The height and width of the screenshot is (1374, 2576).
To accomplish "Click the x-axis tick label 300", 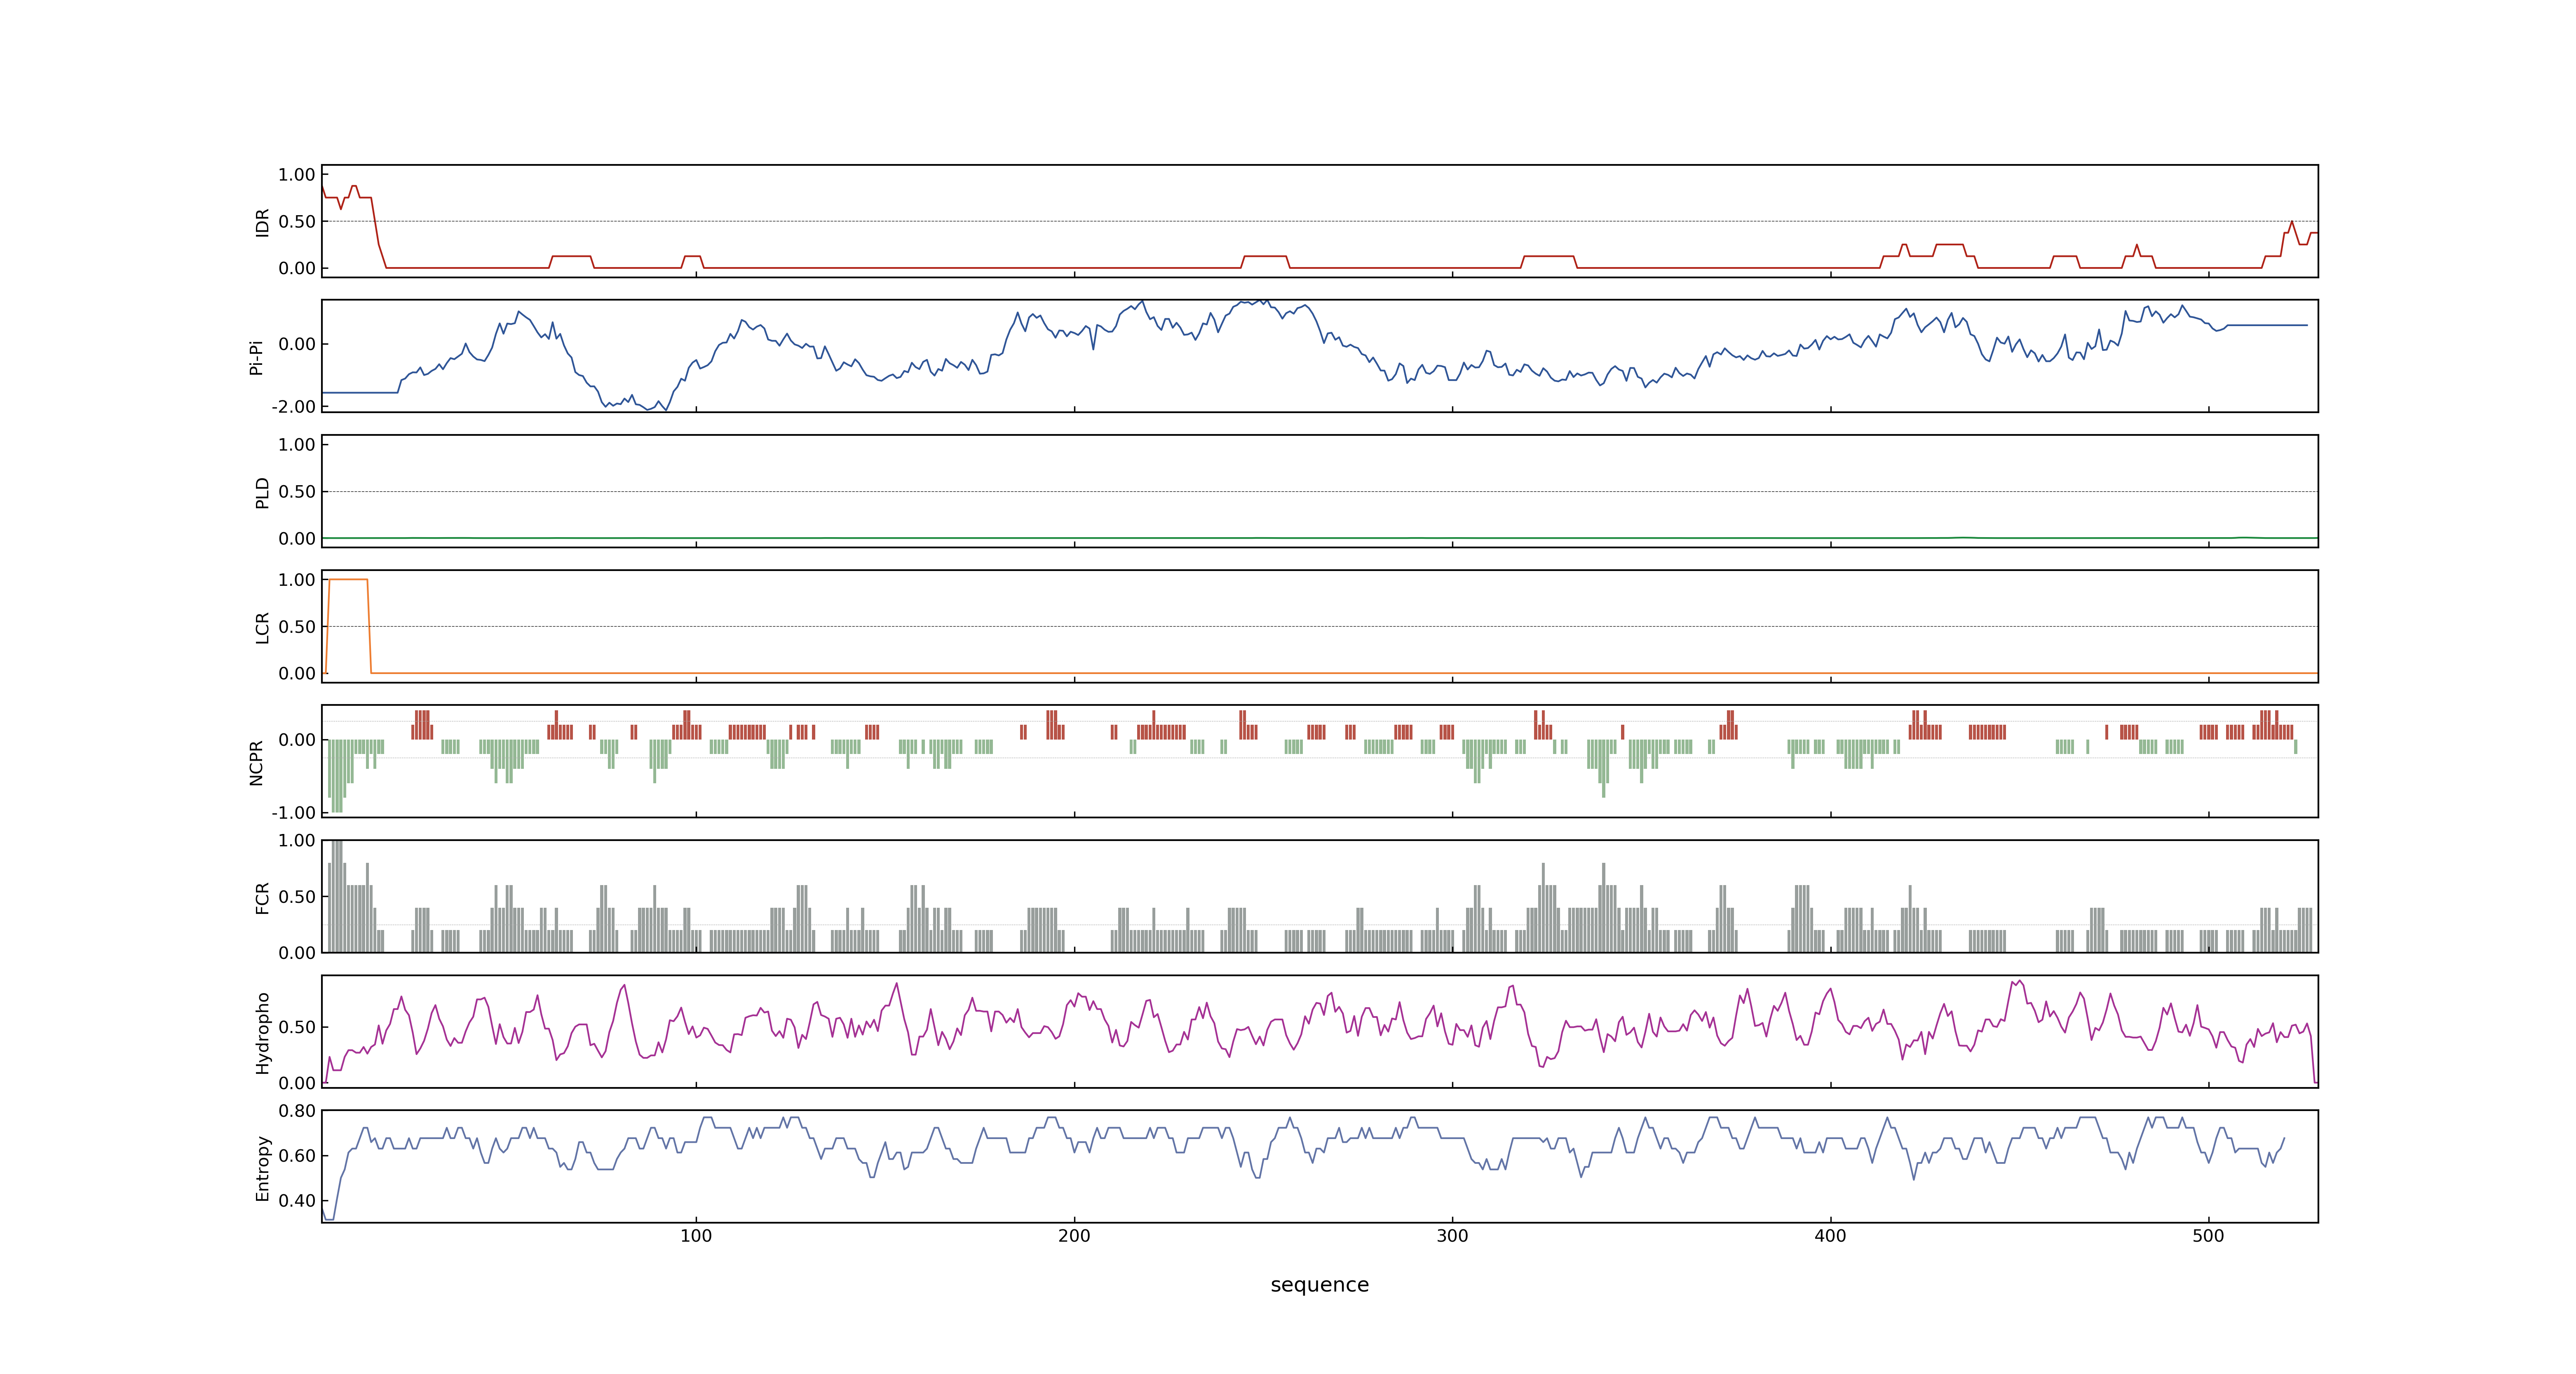I will [1452, 1236].
